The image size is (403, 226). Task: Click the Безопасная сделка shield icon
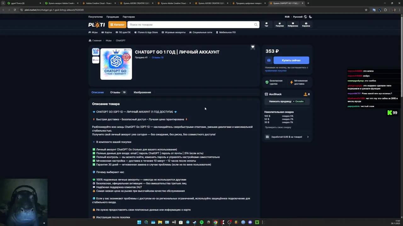(267, 82)
